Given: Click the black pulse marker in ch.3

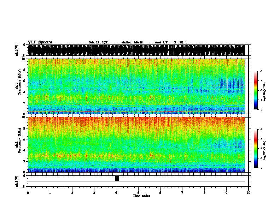Looking at the screenshot, I should pyautogui.click(x=117, y=178).
